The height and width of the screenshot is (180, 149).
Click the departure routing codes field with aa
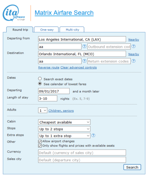click(60, 46)
